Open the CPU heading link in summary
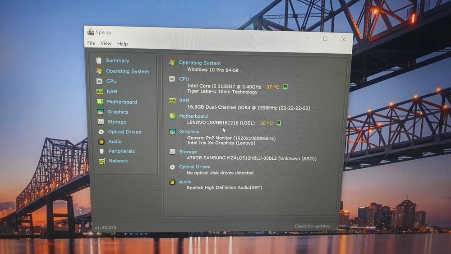 coord(184,79)
